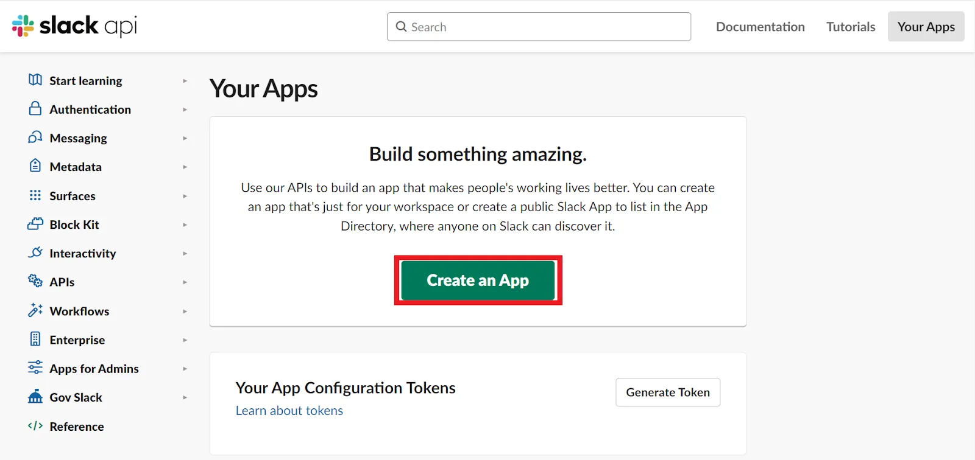Select Enterprise in sidebar

[x=77, y=340]
